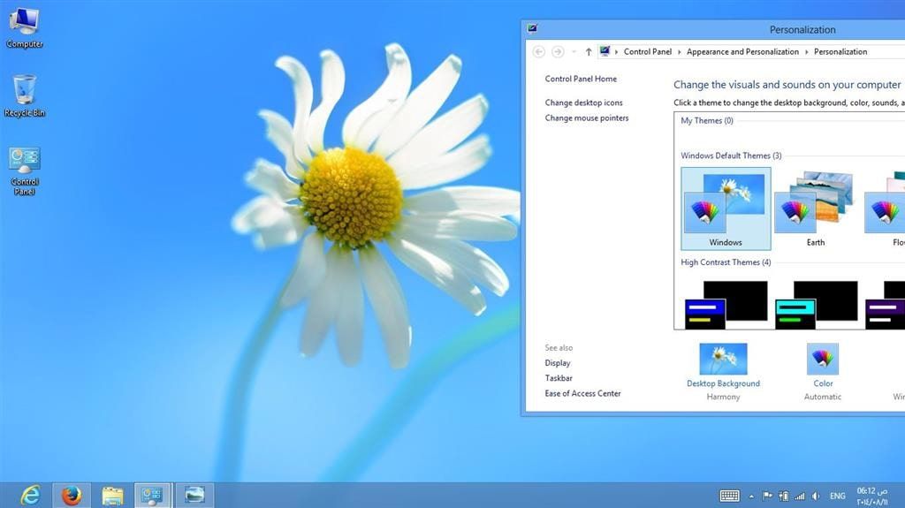Image resolution: width=905 pixels, height=508 pixels.
Task: Open the Control Panel desktop icon
Action: tap(24, 171)
